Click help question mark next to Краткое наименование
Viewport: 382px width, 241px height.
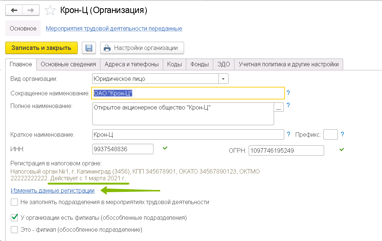[x=288, y=134]
